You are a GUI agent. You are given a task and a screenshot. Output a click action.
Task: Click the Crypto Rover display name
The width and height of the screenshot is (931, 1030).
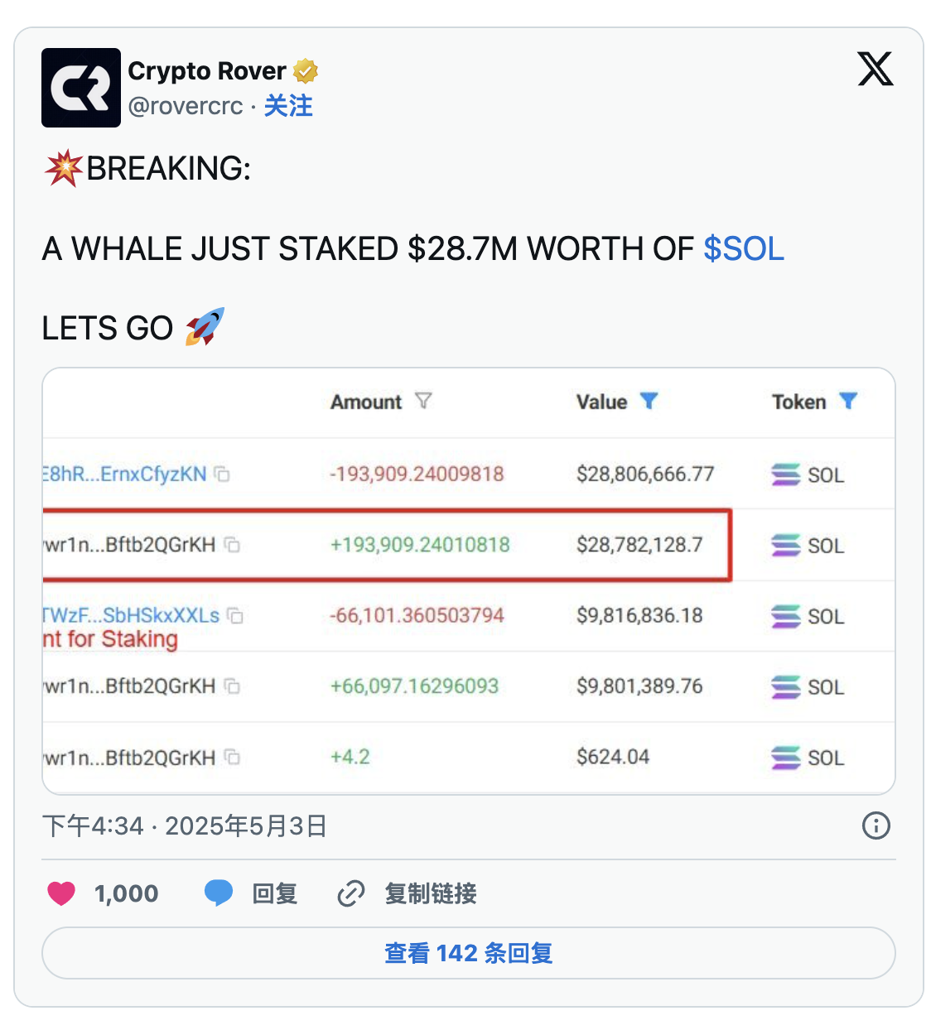(x=206, y=71)
